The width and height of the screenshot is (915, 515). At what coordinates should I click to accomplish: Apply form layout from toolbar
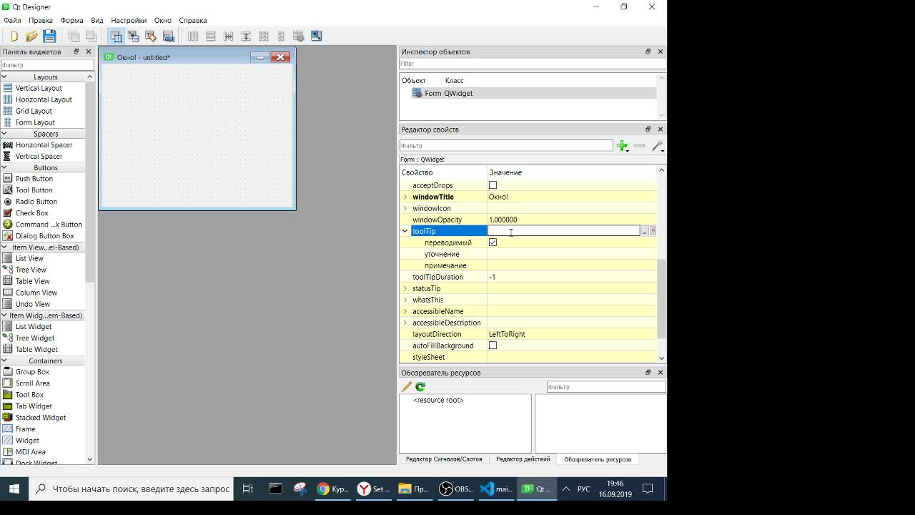point(281,36)
